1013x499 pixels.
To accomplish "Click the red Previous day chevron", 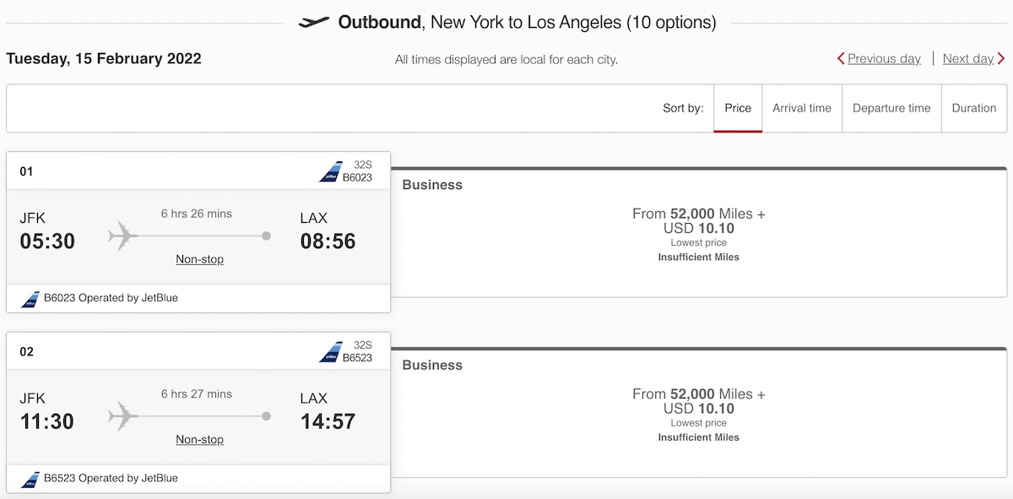I will pos(841,58).
